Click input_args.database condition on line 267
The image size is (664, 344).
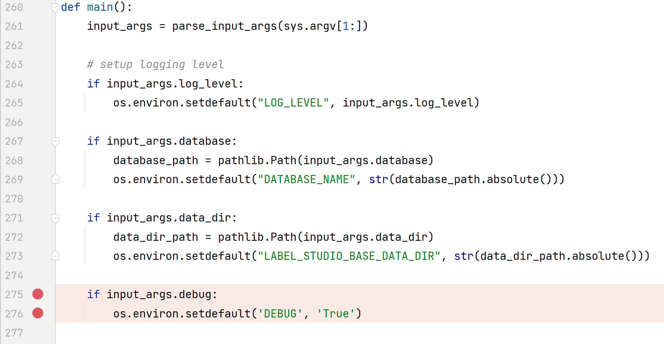(x=169, y=141)
